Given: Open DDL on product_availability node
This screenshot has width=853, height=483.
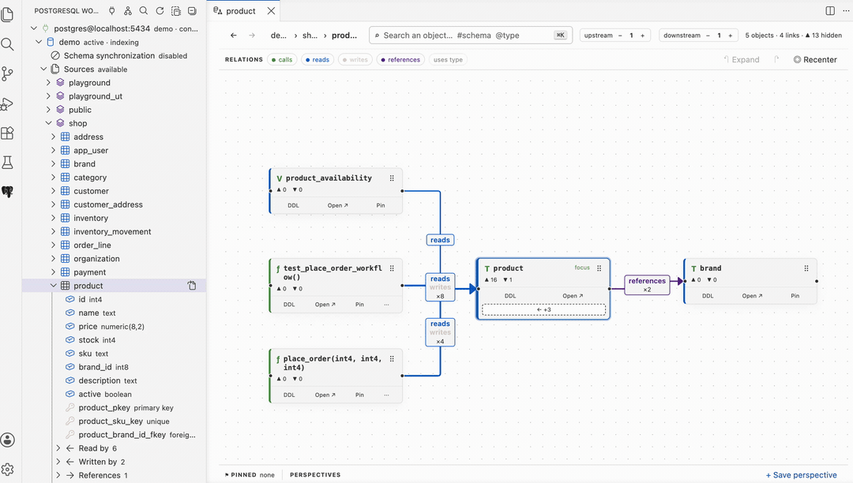Looking at the screenshot, I should tap(293, 205).
